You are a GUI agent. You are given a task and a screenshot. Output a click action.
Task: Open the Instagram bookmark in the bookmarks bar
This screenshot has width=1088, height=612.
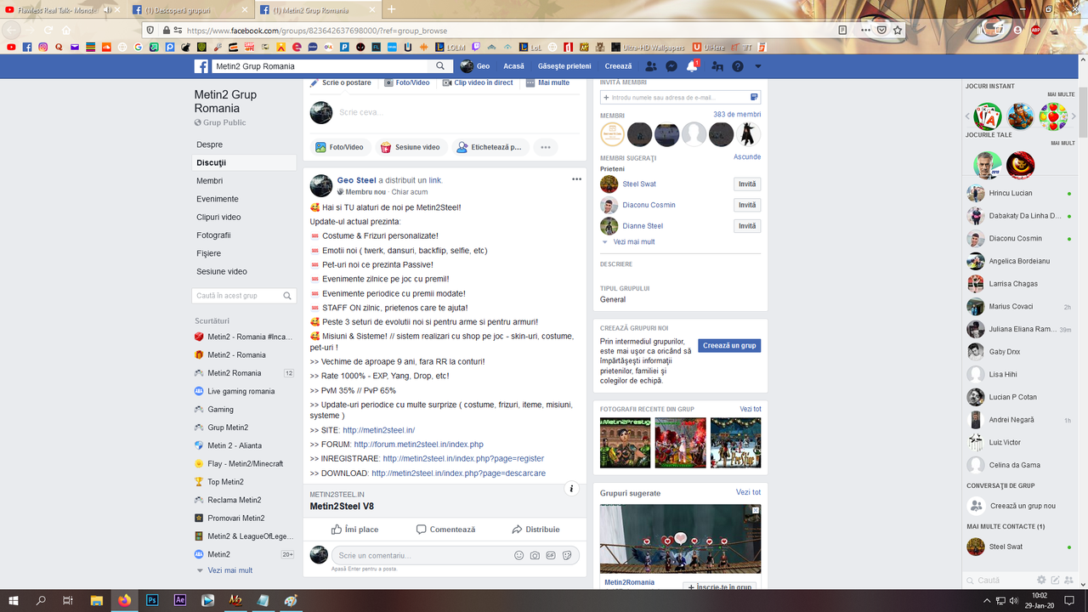coord(42,48)
